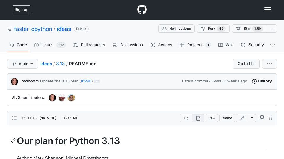Open the Wiki tab
The height and width of the screenshot is (159, 284).
[x=226, y=45]
